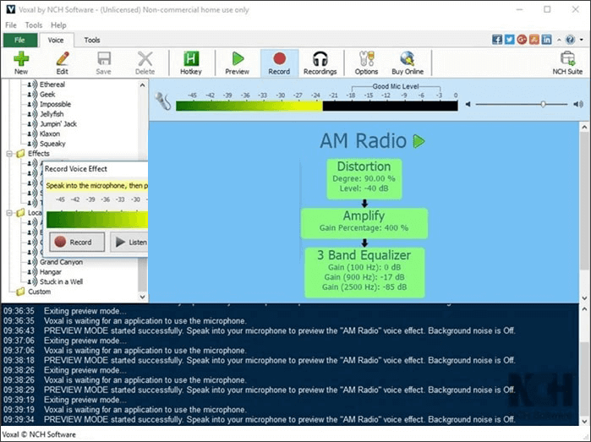
Task: Collapse the Effects folder in tree
Action: 9,154
